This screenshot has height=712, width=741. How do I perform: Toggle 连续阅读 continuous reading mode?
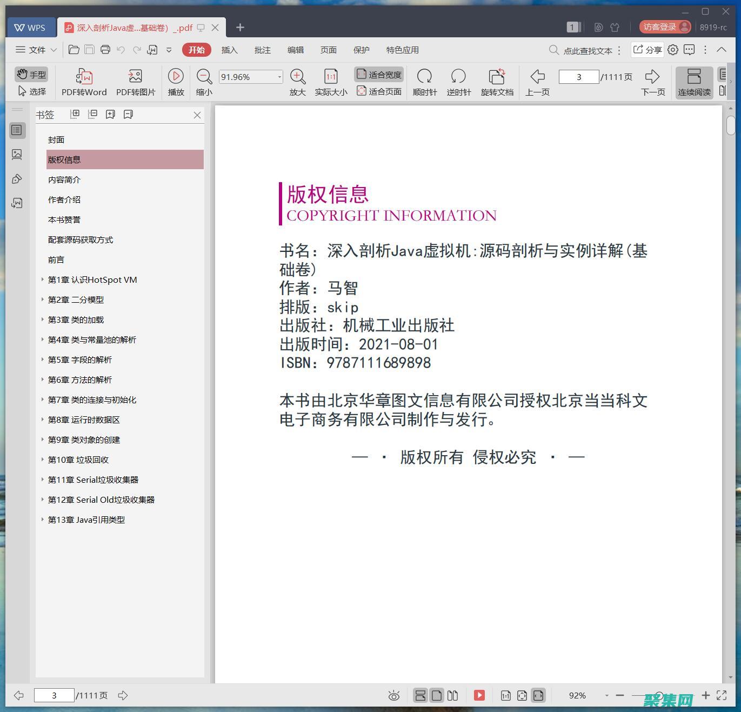tap(694, 81)
